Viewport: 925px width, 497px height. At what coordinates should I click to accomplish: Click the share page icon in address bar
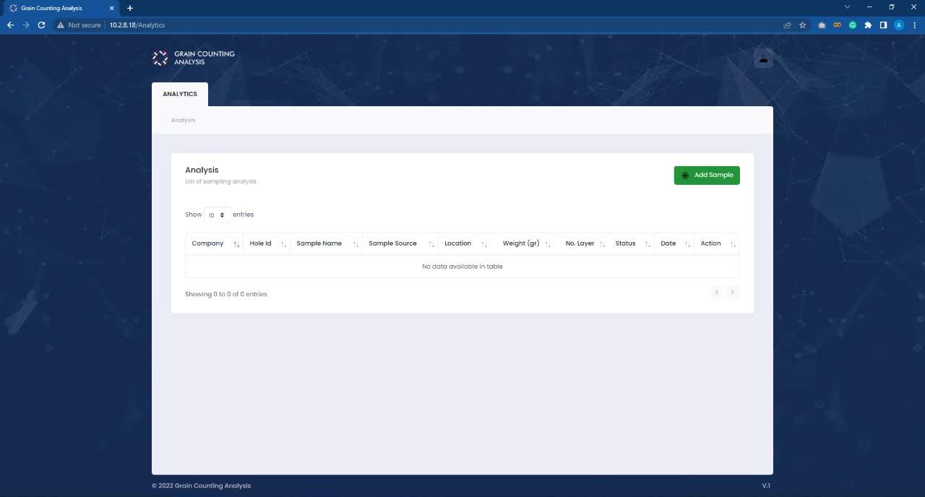tap(787, 25)
